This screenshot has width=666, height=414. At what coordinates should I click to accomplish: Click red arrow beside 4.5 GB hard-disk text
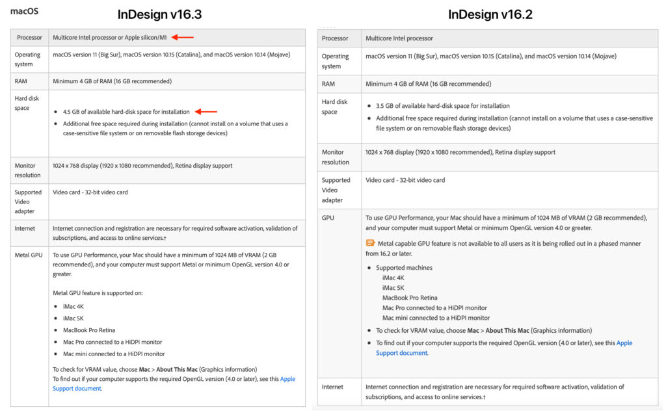click(206, 112)
